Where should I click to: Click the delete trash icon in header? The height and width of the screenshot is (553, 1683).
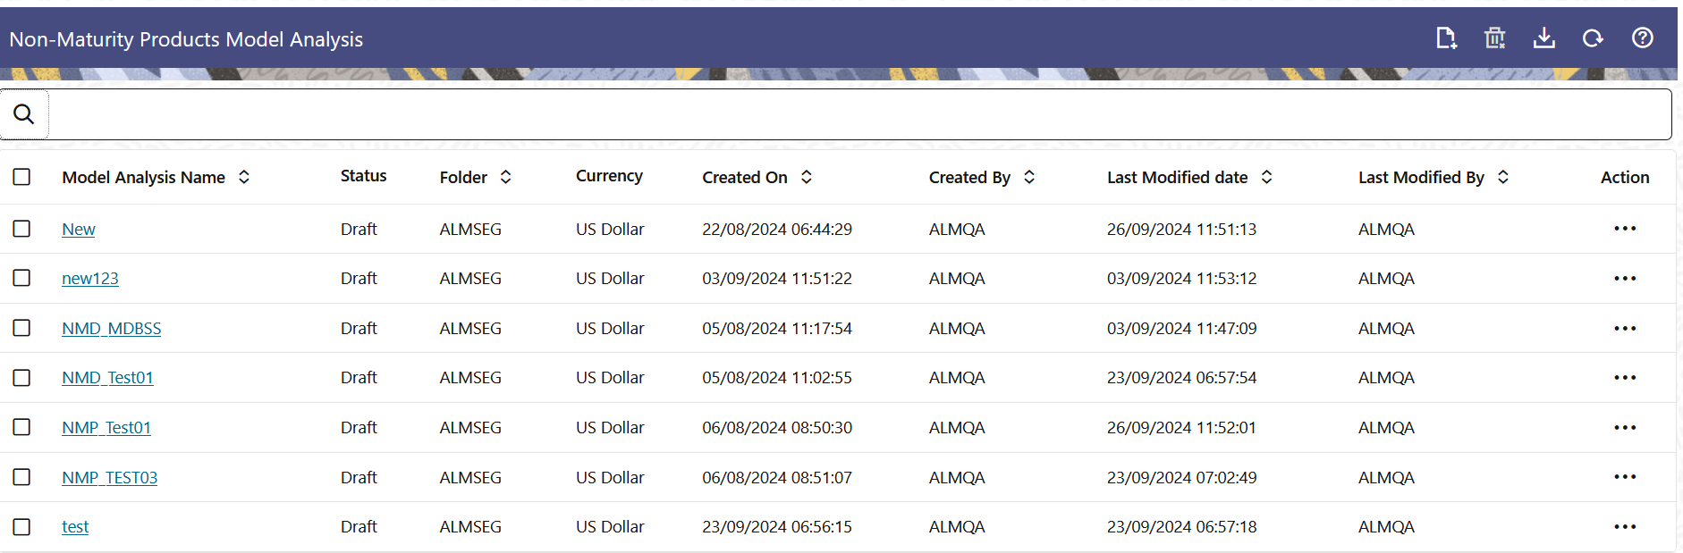click(1495, 38)
